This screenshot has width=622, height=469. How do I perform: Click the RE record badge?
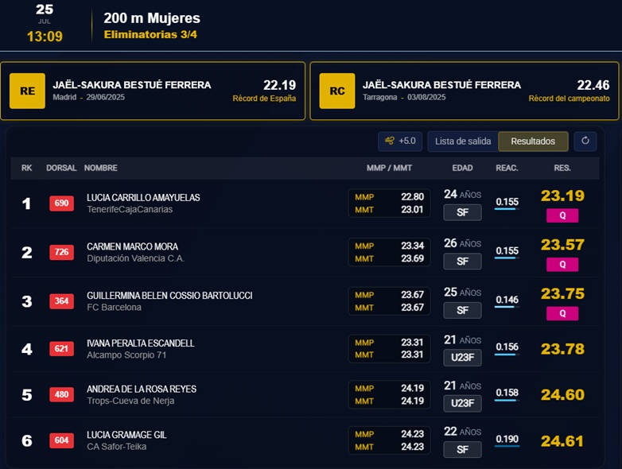point(27,91)
